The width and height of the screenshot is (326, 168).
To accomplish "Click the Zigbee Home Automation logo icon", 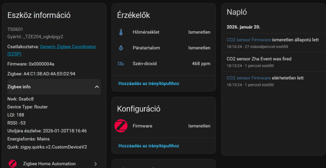I will pos(13,164).
